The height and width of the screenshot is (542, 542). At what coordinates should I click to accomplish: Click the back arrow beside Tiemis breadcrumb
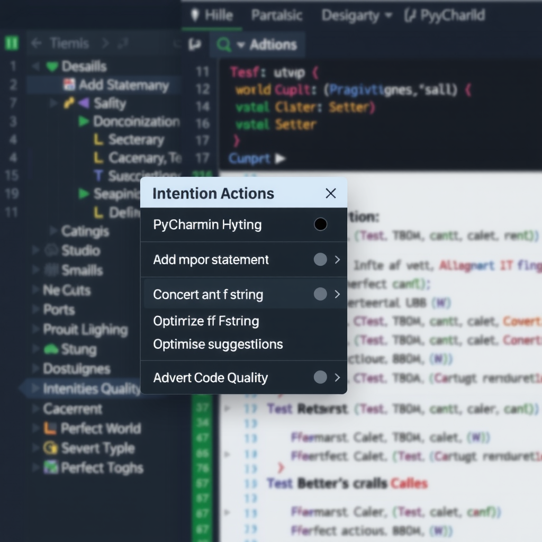point(35,44)
